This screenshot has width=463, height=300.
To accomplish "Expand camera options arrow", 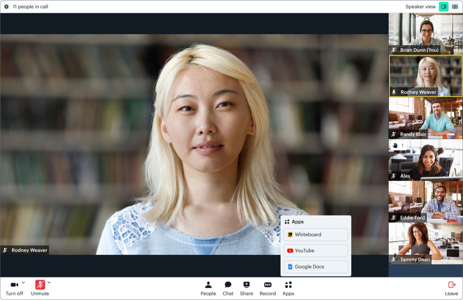I will click(x=23, y=282).
